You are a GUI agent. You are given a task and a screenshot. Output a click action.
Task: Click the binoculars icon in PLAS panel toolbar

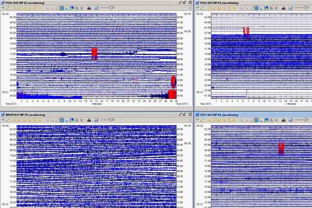click(x=283, y=8)
